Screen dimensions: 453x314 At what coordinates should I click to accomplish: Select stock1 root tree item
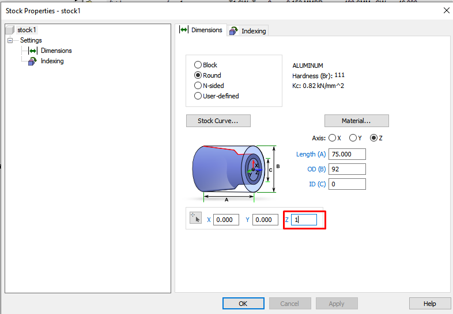(x=27, y=30)
